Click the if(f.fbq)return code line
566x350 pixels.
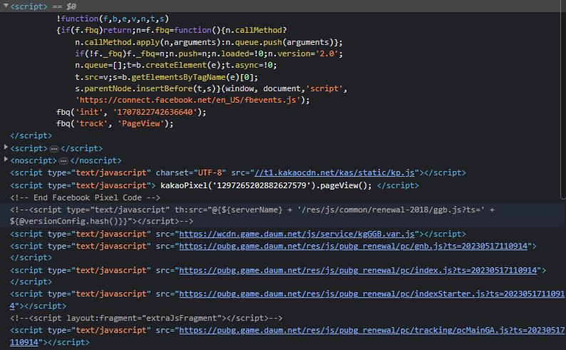tap(171, 31)
